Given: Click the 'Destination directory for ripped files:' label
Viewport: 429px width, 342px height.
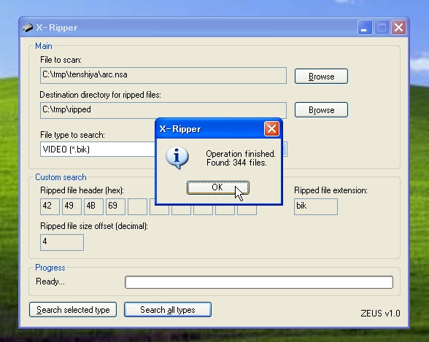Looking at the screenshot, I should [x=101, y=95].
